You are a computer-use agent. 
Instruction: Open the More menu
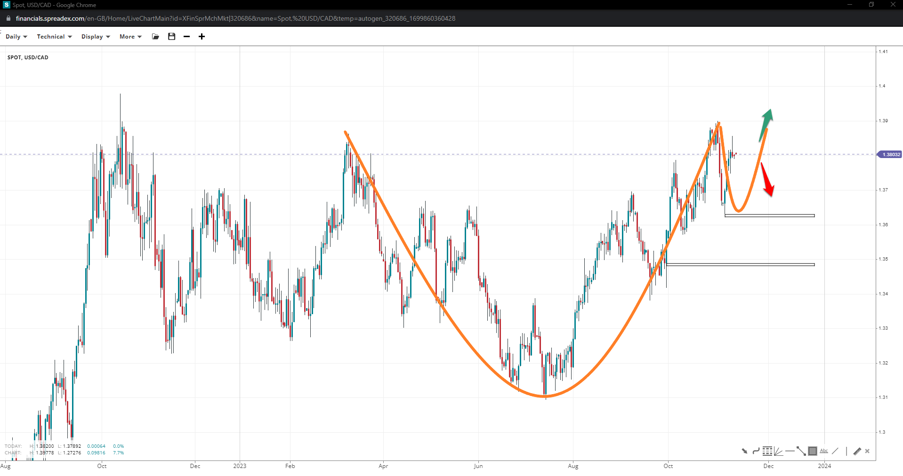[x=130, y=37]
